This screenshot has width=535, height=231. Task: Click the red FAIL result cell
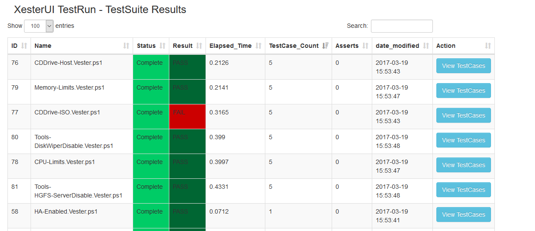(x=187, y=117)
